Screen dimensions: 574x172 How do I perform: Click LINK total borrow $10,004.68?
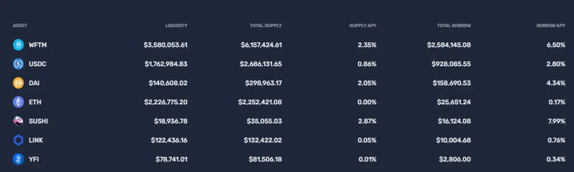point(453,140)
